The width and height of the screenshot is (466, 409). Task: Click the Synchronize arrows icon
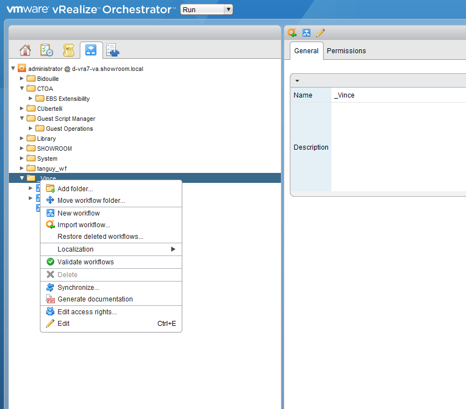point(50,287)
